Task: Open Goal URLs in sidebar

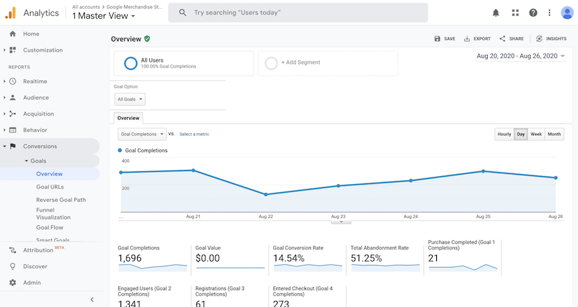Action: (x=50, y=187)
